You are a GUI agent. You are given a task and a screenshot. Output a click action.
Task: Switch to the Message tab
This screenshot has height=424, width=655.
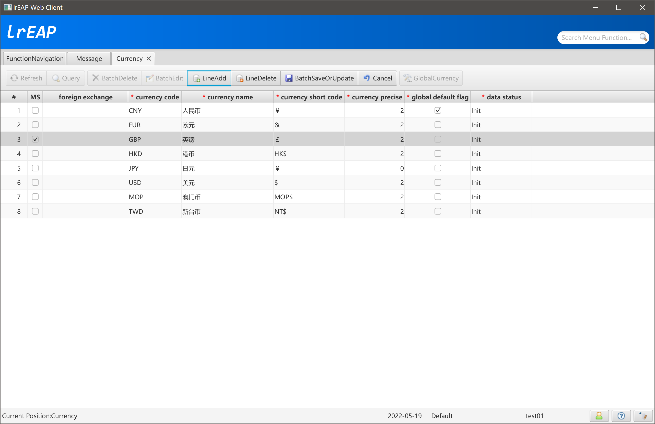point(89,58)
